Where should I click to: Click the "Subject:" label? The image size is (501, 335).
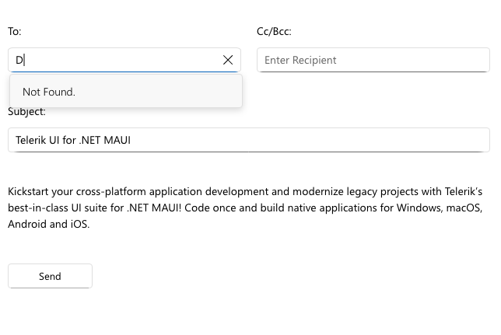point(26,112)
